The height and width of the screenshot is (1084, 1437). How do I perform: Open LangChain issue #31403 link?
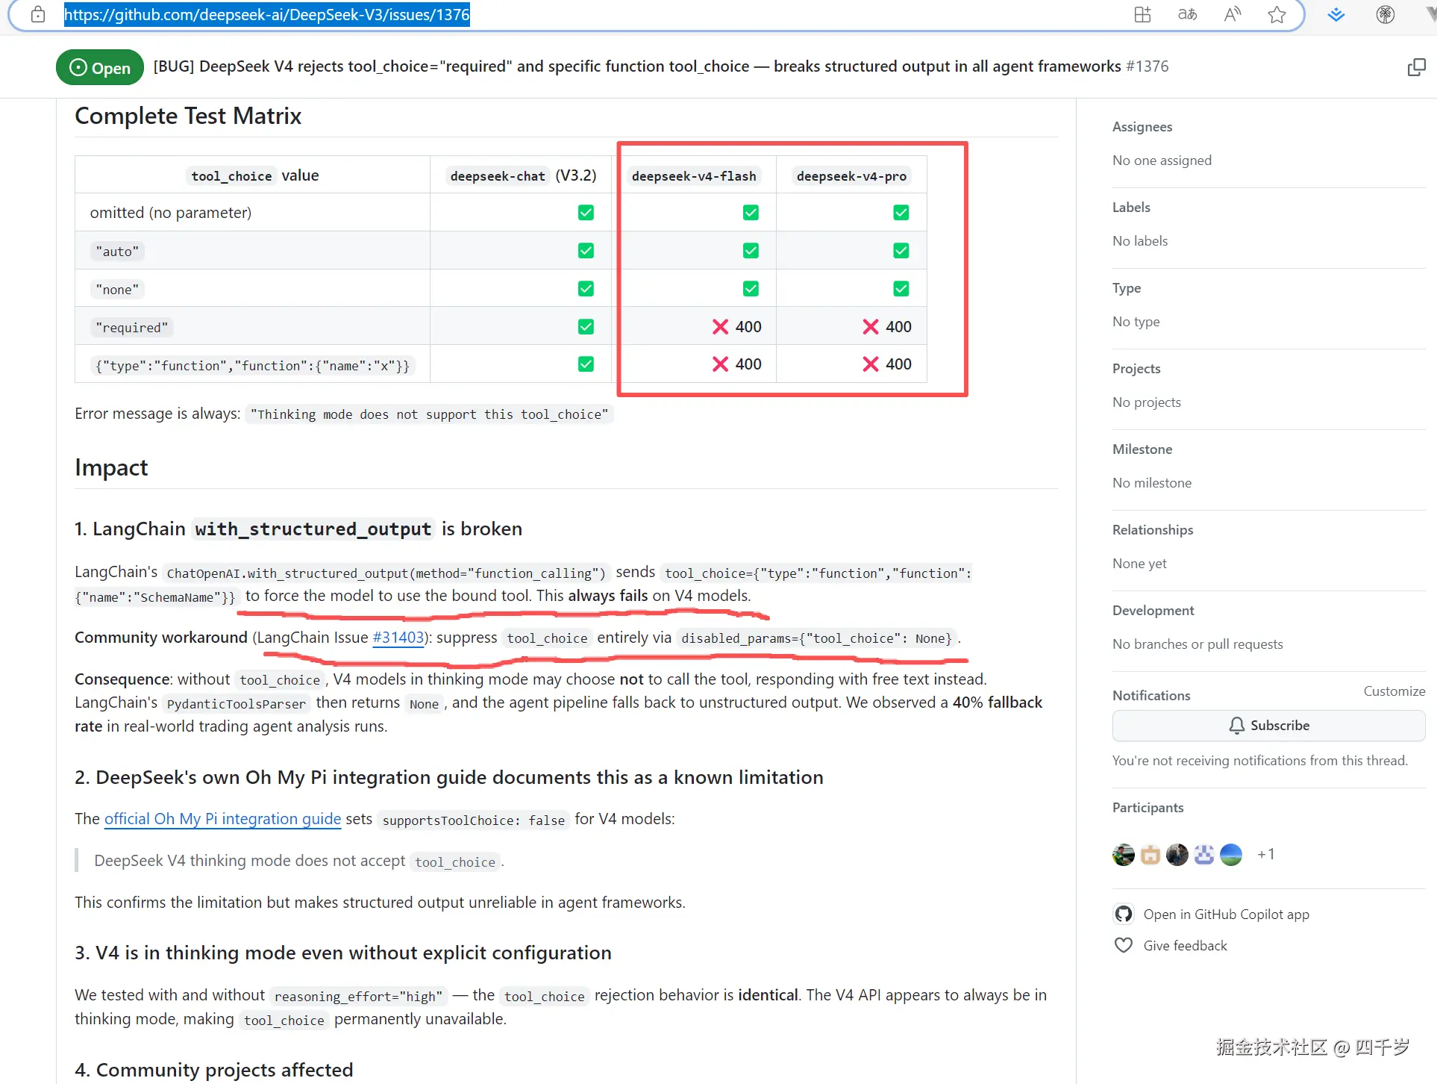398,638
